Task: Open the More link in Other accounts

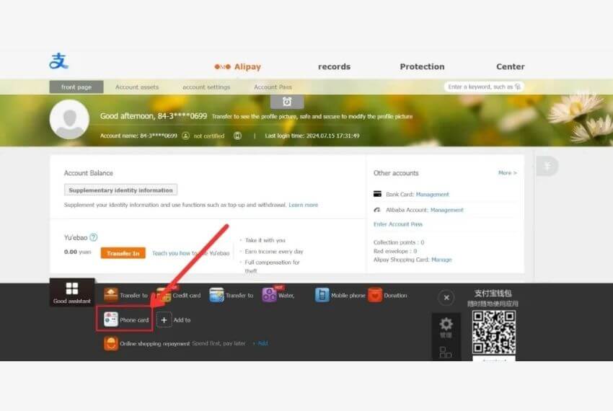Action: pyautogui.click(x=508, y=173)
